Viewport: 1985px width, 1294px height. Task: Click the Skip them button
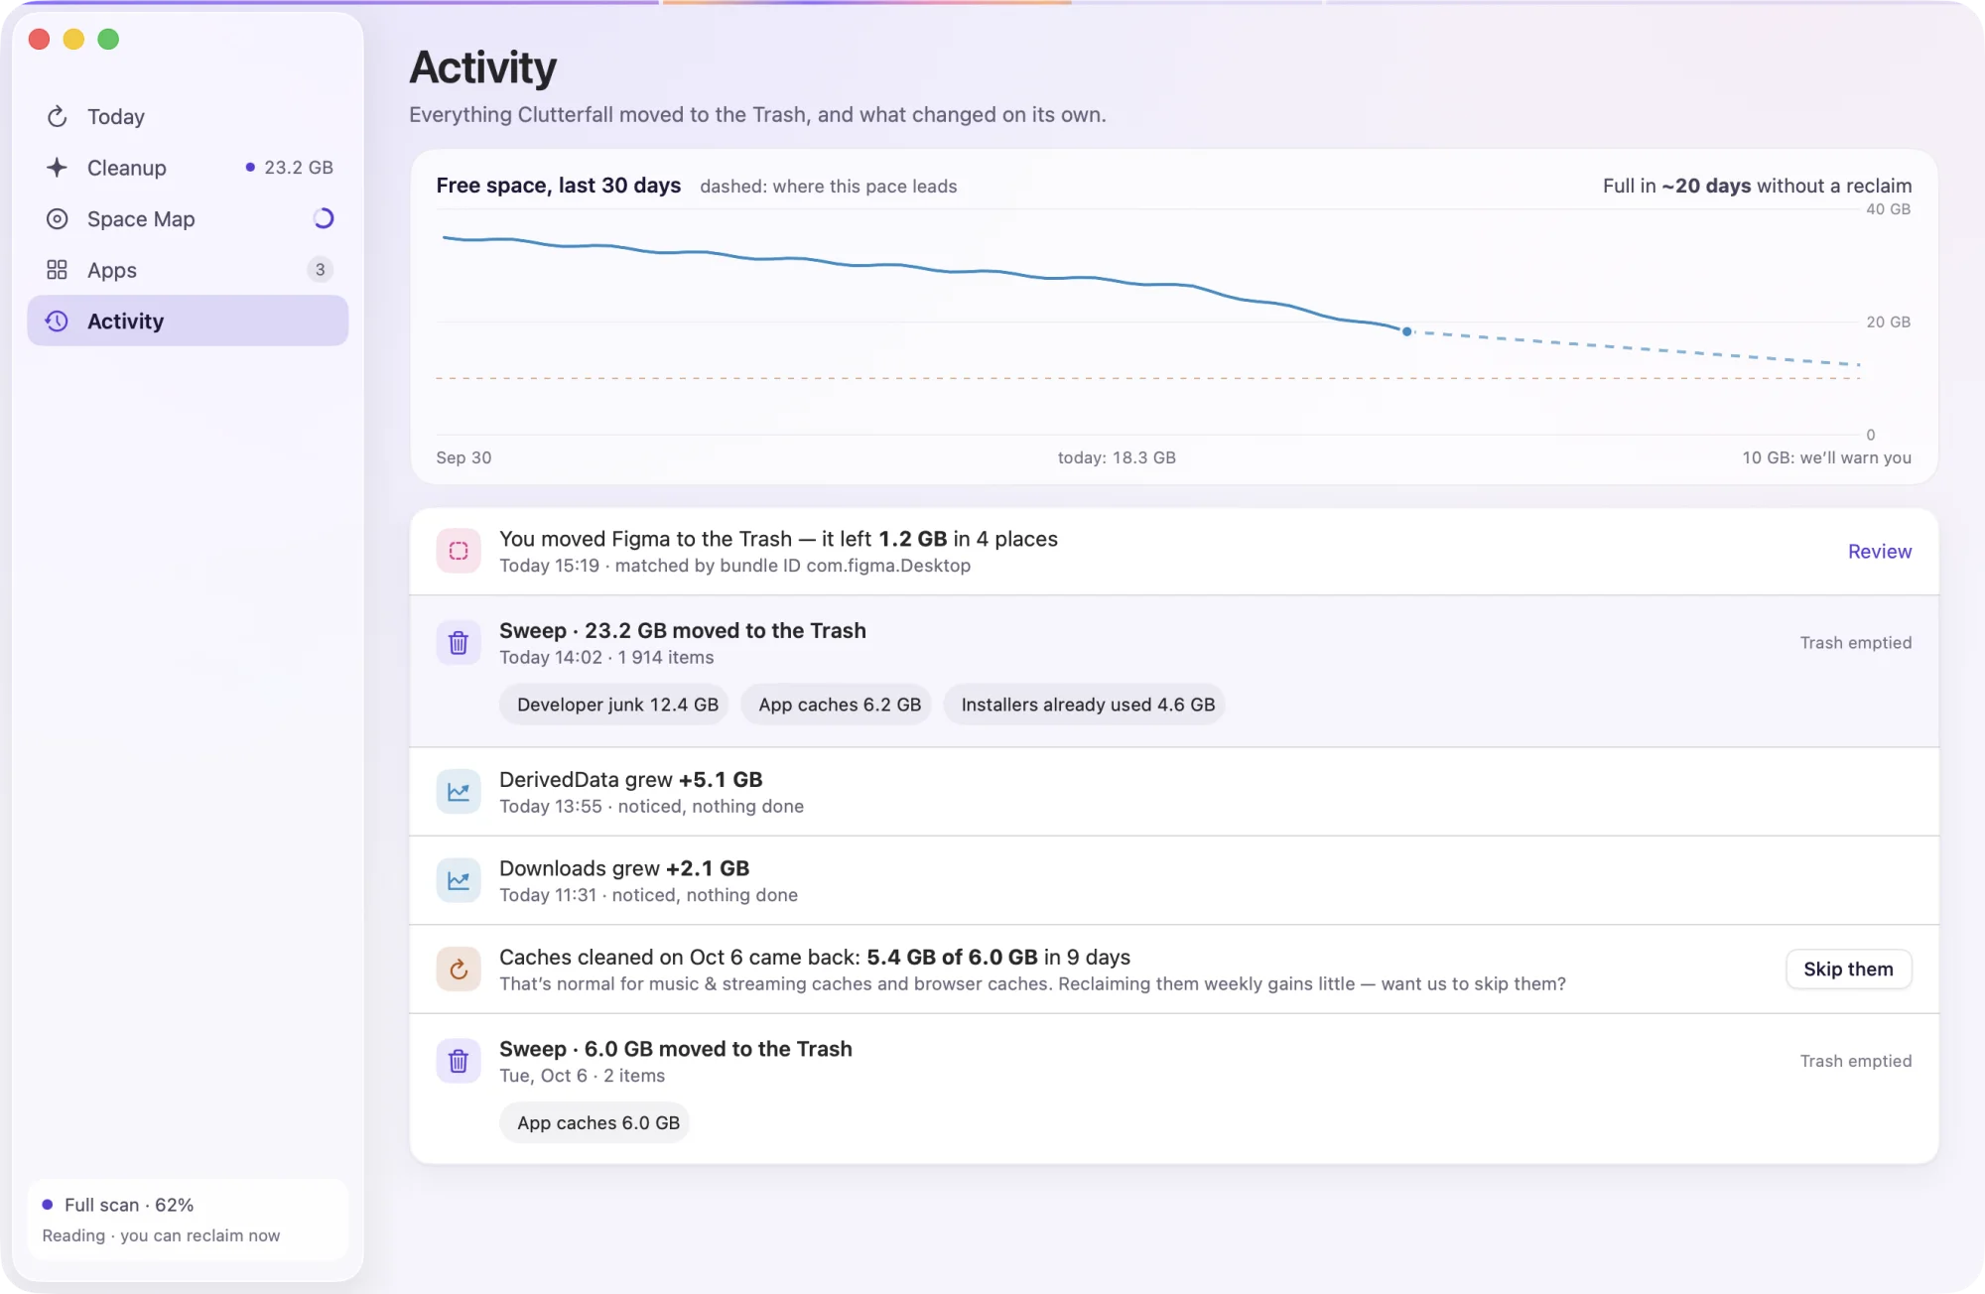tap(1848, 970)
